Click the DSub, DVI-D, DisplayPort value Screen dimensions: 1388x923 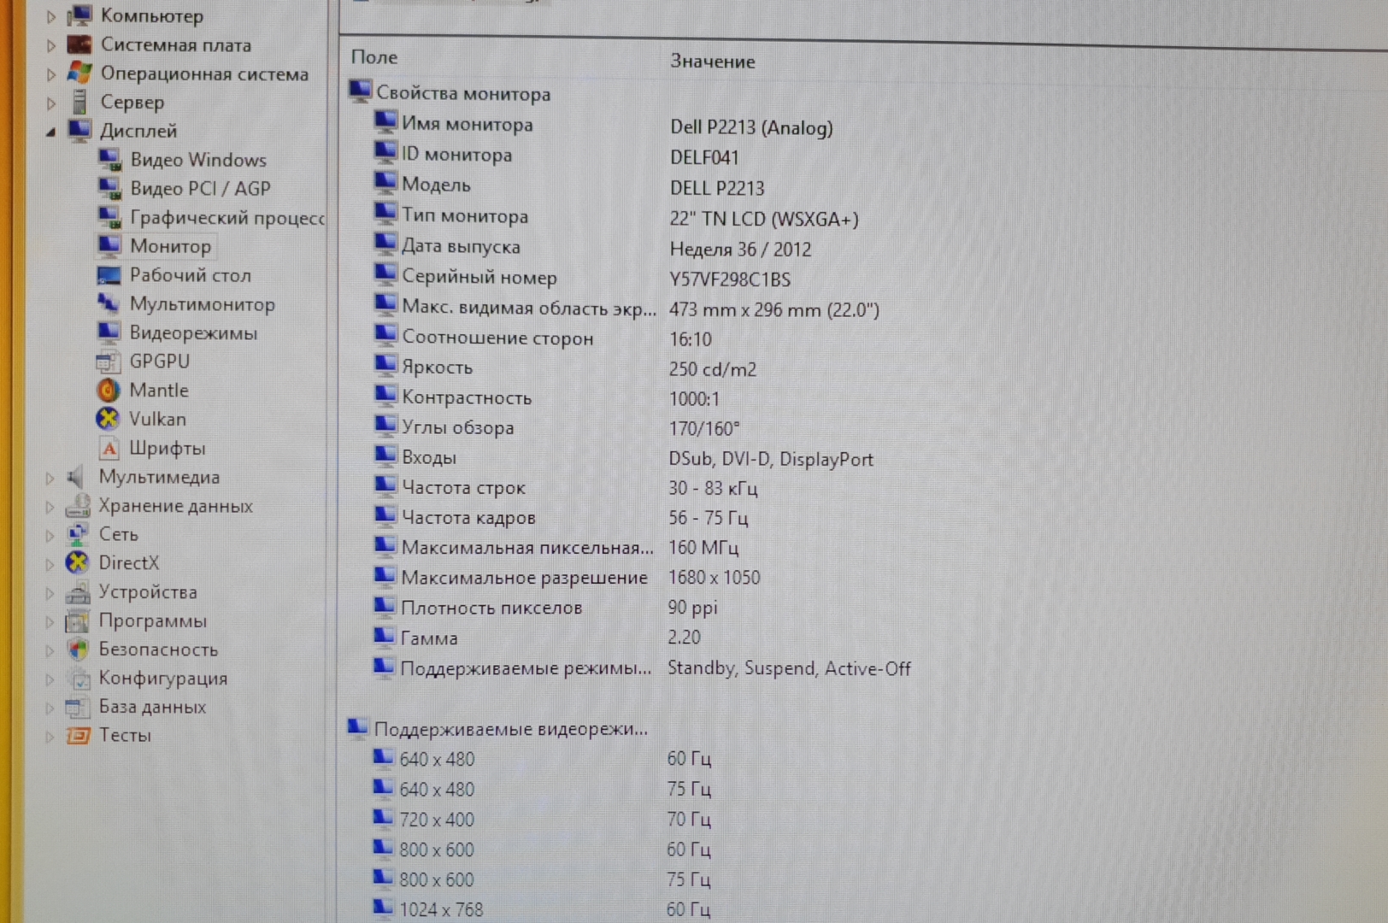771,460
